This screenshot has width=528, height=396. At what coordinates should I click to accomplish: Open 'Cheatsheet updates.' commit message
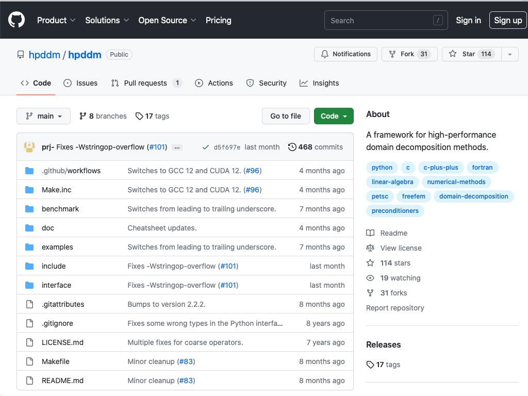pyautogui.click(x=162, y=228)
